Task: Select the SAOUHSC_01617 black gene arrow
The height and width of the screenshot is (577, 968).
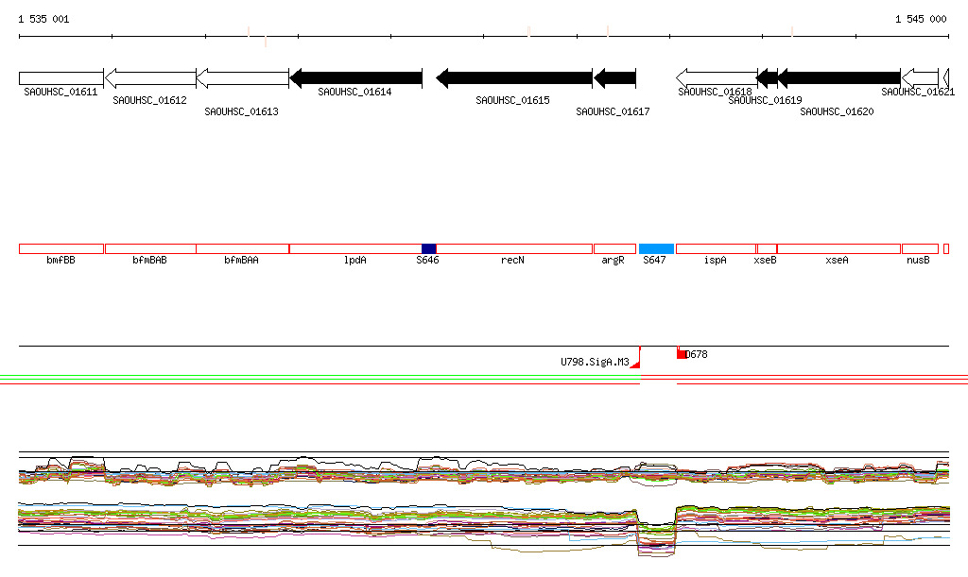Action: coord(614,78)
